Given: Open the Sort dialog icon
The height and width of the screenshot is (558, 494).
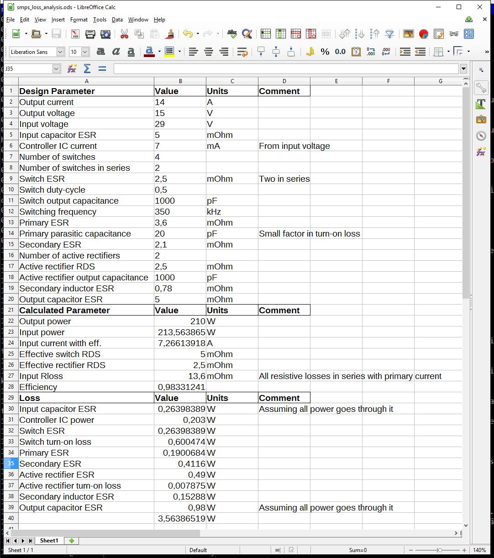Looking at the screenshot, I should tap(345, 34).
